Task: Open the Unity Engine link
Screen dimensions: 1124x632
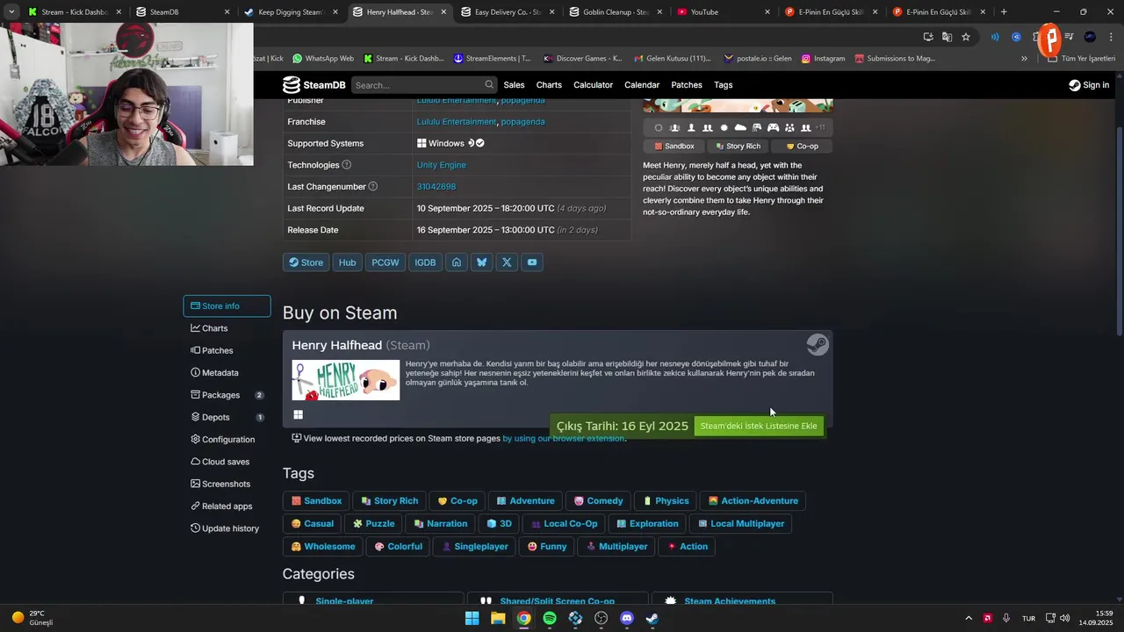Action: pos(442,165)
